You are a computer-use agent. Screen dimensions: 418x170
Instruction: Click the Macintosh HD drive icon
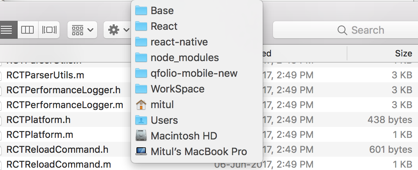(x=141, y=136)
